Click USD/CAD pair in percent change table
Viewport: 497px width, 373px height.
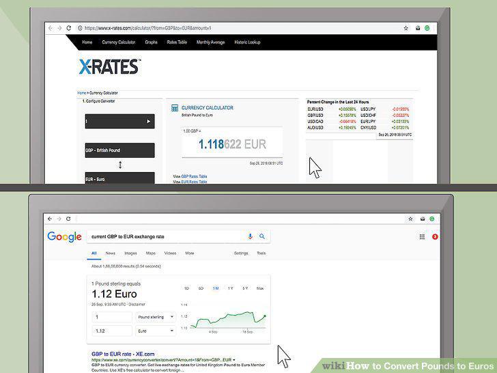tap(315, 122)
